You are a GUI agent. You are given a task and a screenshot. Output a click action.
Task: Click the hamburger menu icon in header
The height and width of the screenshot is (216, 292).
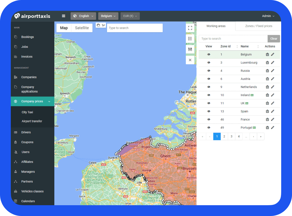tap(64, 16)
